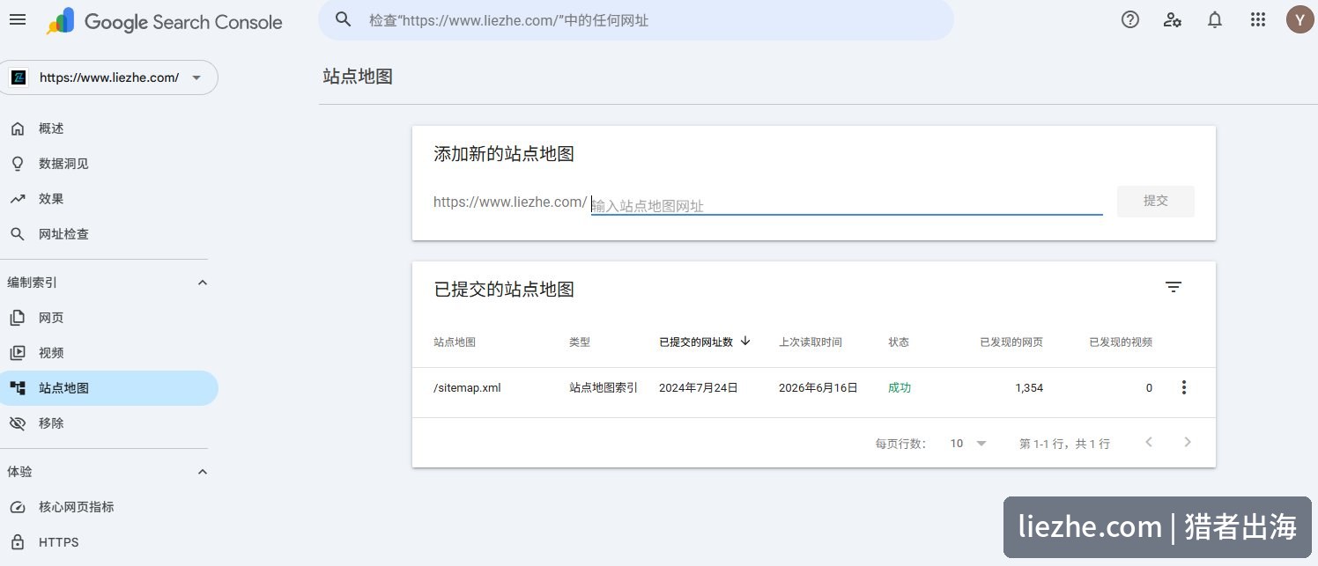Click the 核心网页指标 gauge icon
Viewport: 1318px width, 566px height.
(18, 507)
